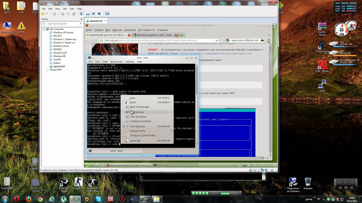Click the VMware power state pause icon
This screenshot has width=362, height=203.
pyautogui.click(x=43, y=14)
